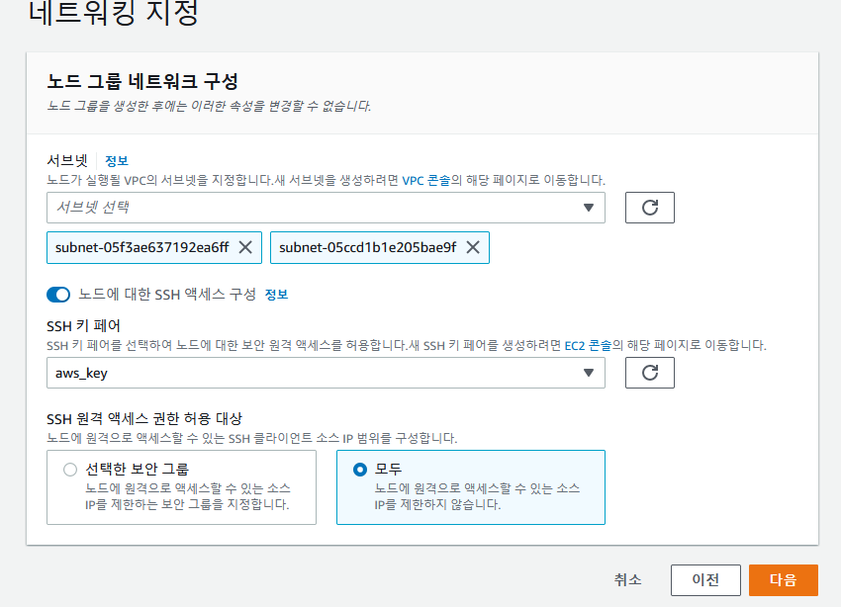Select the '선택한 보안 그룹' radio option

70,470
